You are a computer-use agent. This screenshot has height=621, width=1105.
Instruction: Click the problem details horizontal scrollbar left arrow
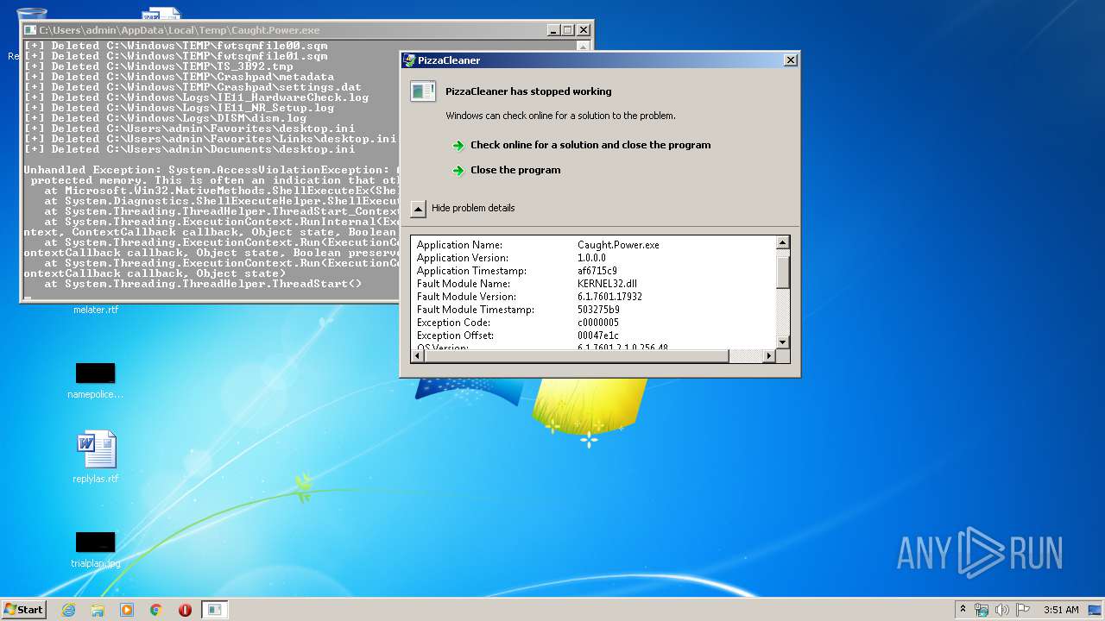(418, 355)
